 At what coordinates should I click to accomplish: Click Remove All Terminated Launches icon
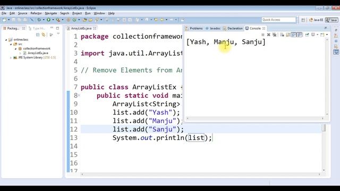(274, 34)
